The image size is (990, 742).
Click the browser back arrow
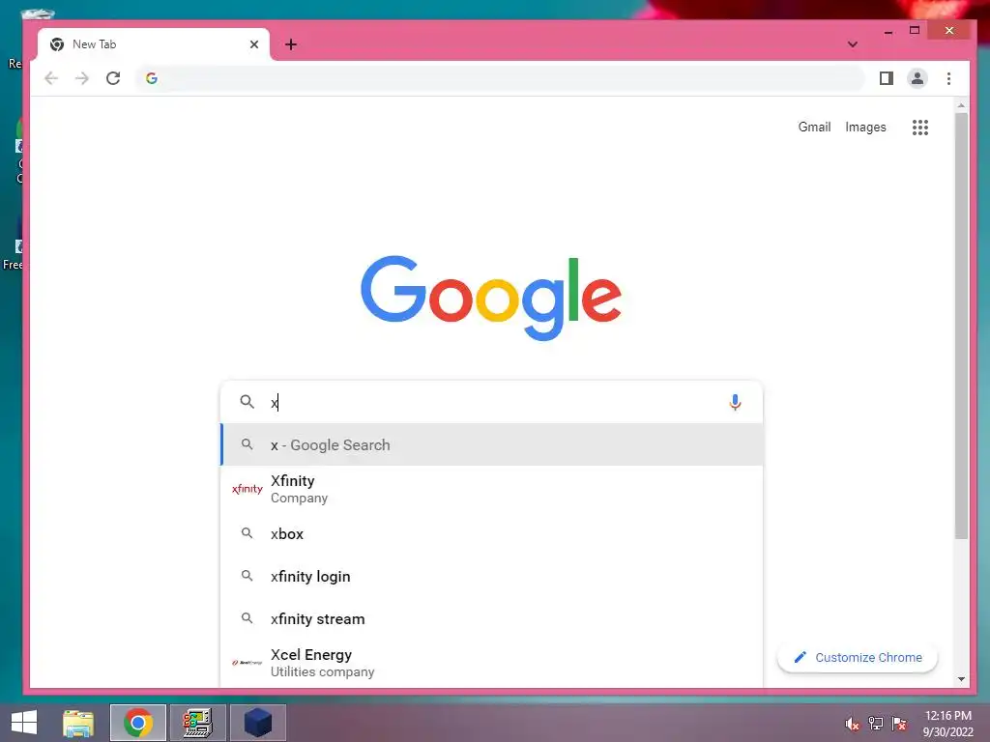tap(51, 78)
